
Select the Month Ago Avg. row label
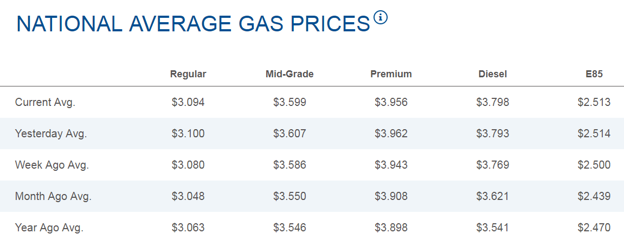pyautogui.click(x=53, y=196)
